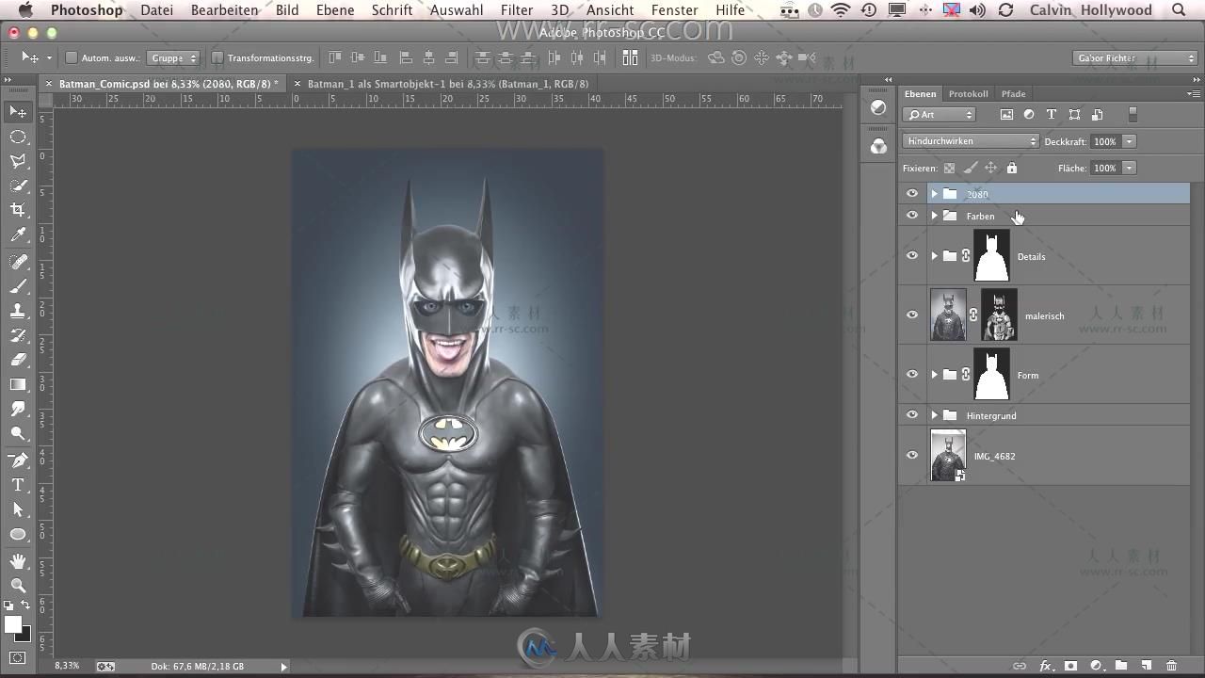Select the Brush tool
This screenshot has height=678, width=1205.
[x=18, y=286]
